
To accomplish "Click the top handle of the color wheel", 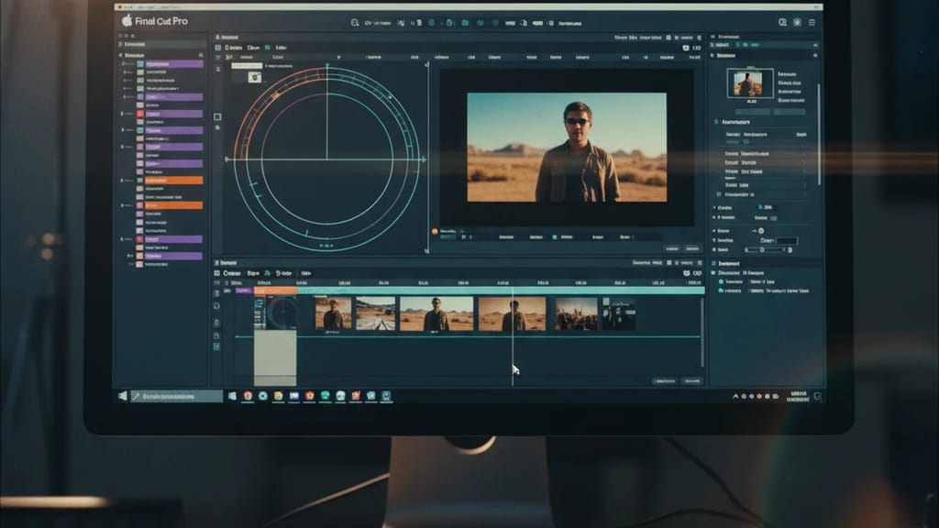I will pyautogui.click(x=327, y=65).
